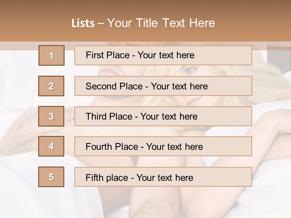Click the number 1 box
Screen dimensions: 291x218
(52, 55)
